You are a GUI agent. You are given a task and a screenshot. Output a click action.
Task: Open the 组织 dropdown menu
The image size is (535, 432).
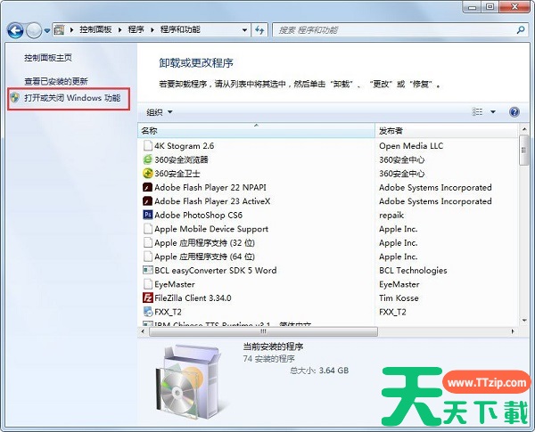click(159, 112)
